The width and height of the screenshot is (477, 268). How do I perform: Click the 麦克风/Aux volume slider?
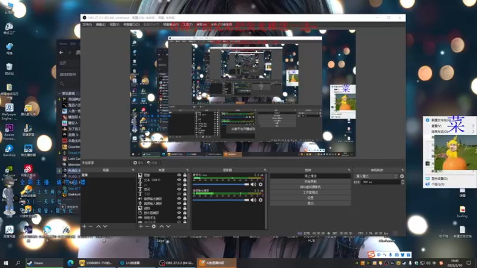click(221, 184)
